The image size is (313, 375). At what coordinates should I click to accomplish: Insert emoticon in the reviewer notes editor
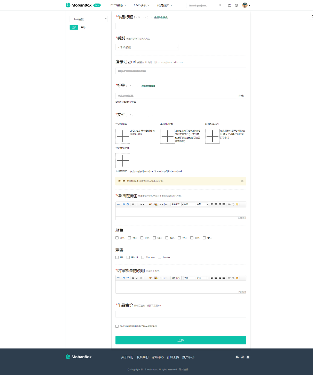237,278
